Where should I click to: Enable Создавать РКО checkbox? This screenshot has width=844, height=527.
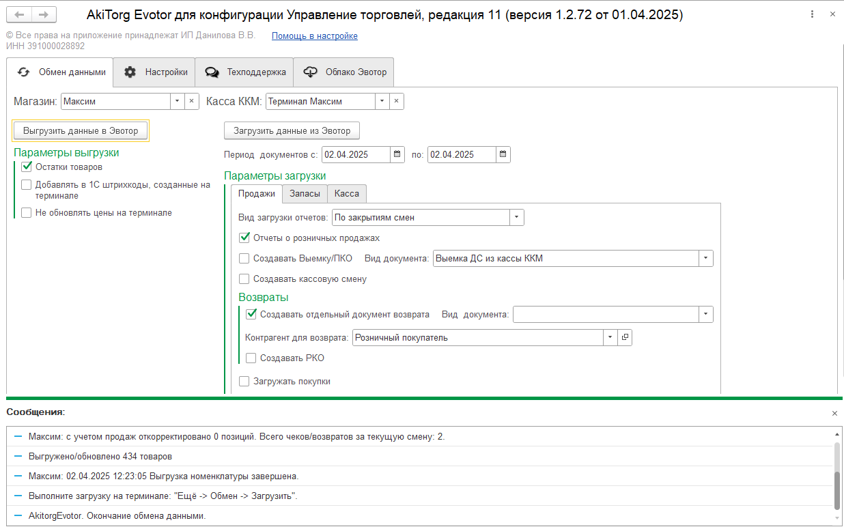(x=251, y=358)
